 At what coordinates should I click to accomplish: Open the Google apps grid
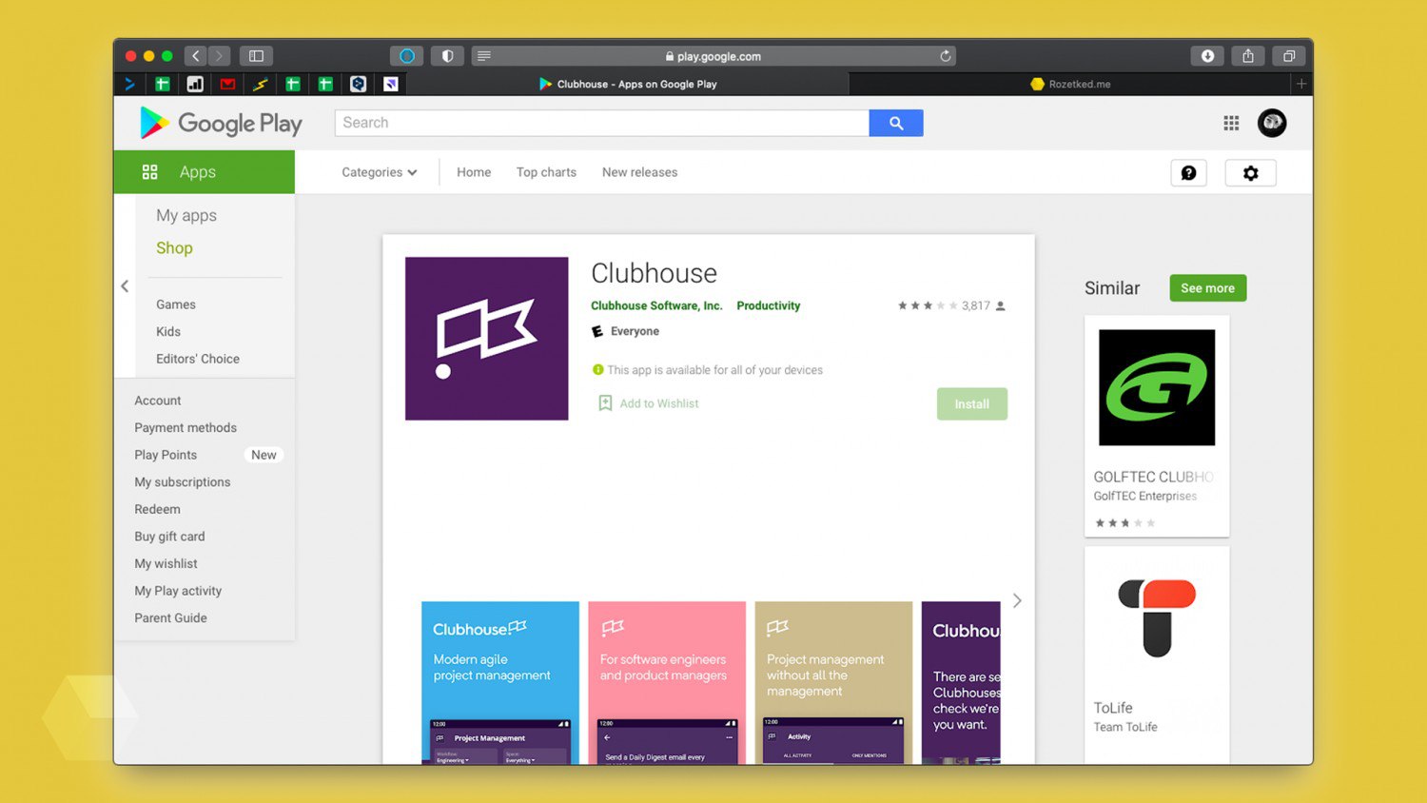(x=1231, y=123)
